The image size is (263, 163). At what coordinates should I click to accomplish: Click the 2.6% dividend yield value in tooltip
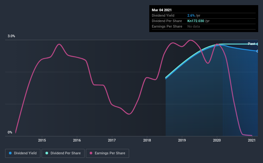tap(191, 15)
